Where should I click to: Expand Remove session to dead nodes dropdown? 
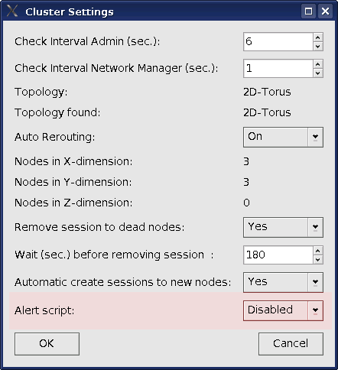315,227
